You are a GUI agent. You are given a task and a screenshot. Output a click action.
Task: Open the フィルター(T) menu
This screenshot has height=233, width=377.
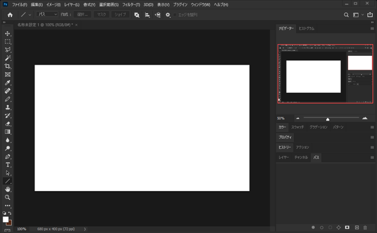click(131, 4)
